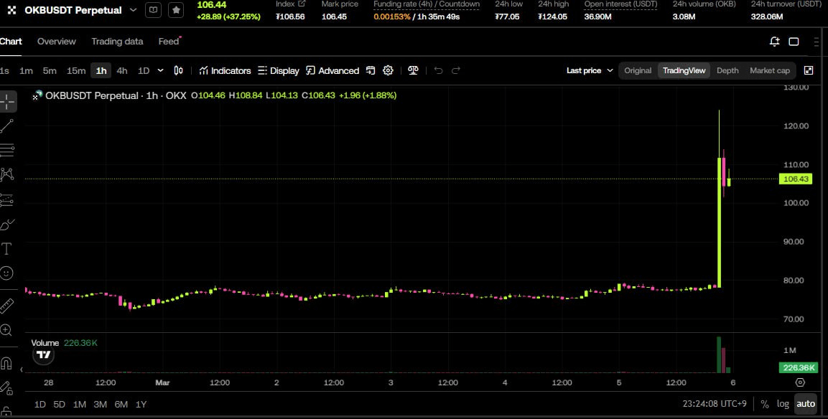Open the emoji sticker tool
This screenshot has width=828, height=419.
tap(7, 273)
